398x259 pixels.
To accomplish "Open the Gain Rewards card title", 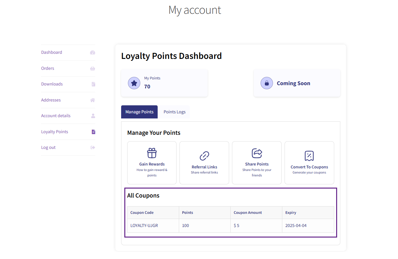I will (x=152, y=164).
